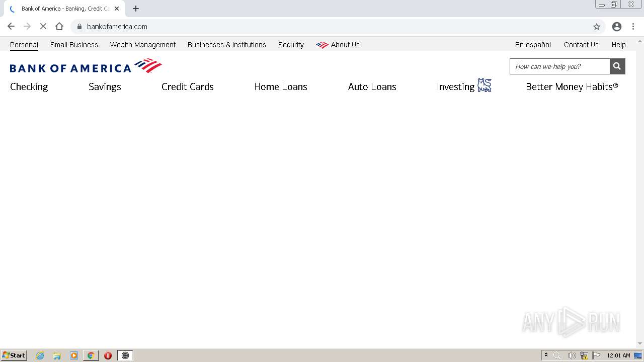Open Better Money Habits menu
Image resolution: width=644 pixels, height=362 pixels.
point(572,86)
